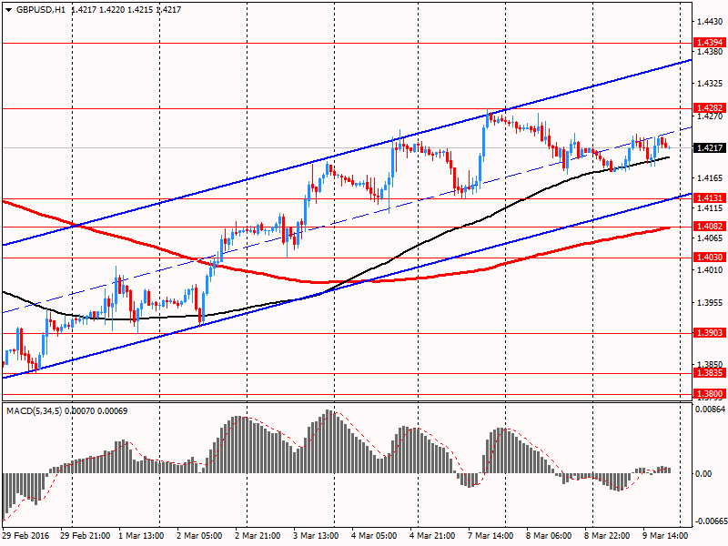Click the 8 Mar 22:00 time label
The image size is (728, 546).
[607, 536]
